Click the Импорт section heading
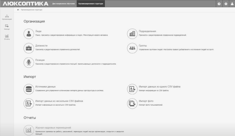 30,77
